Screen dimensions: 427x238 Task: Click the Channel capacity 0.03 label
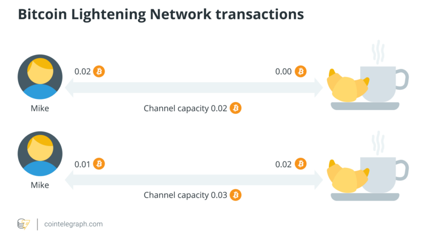coord(185,195)
